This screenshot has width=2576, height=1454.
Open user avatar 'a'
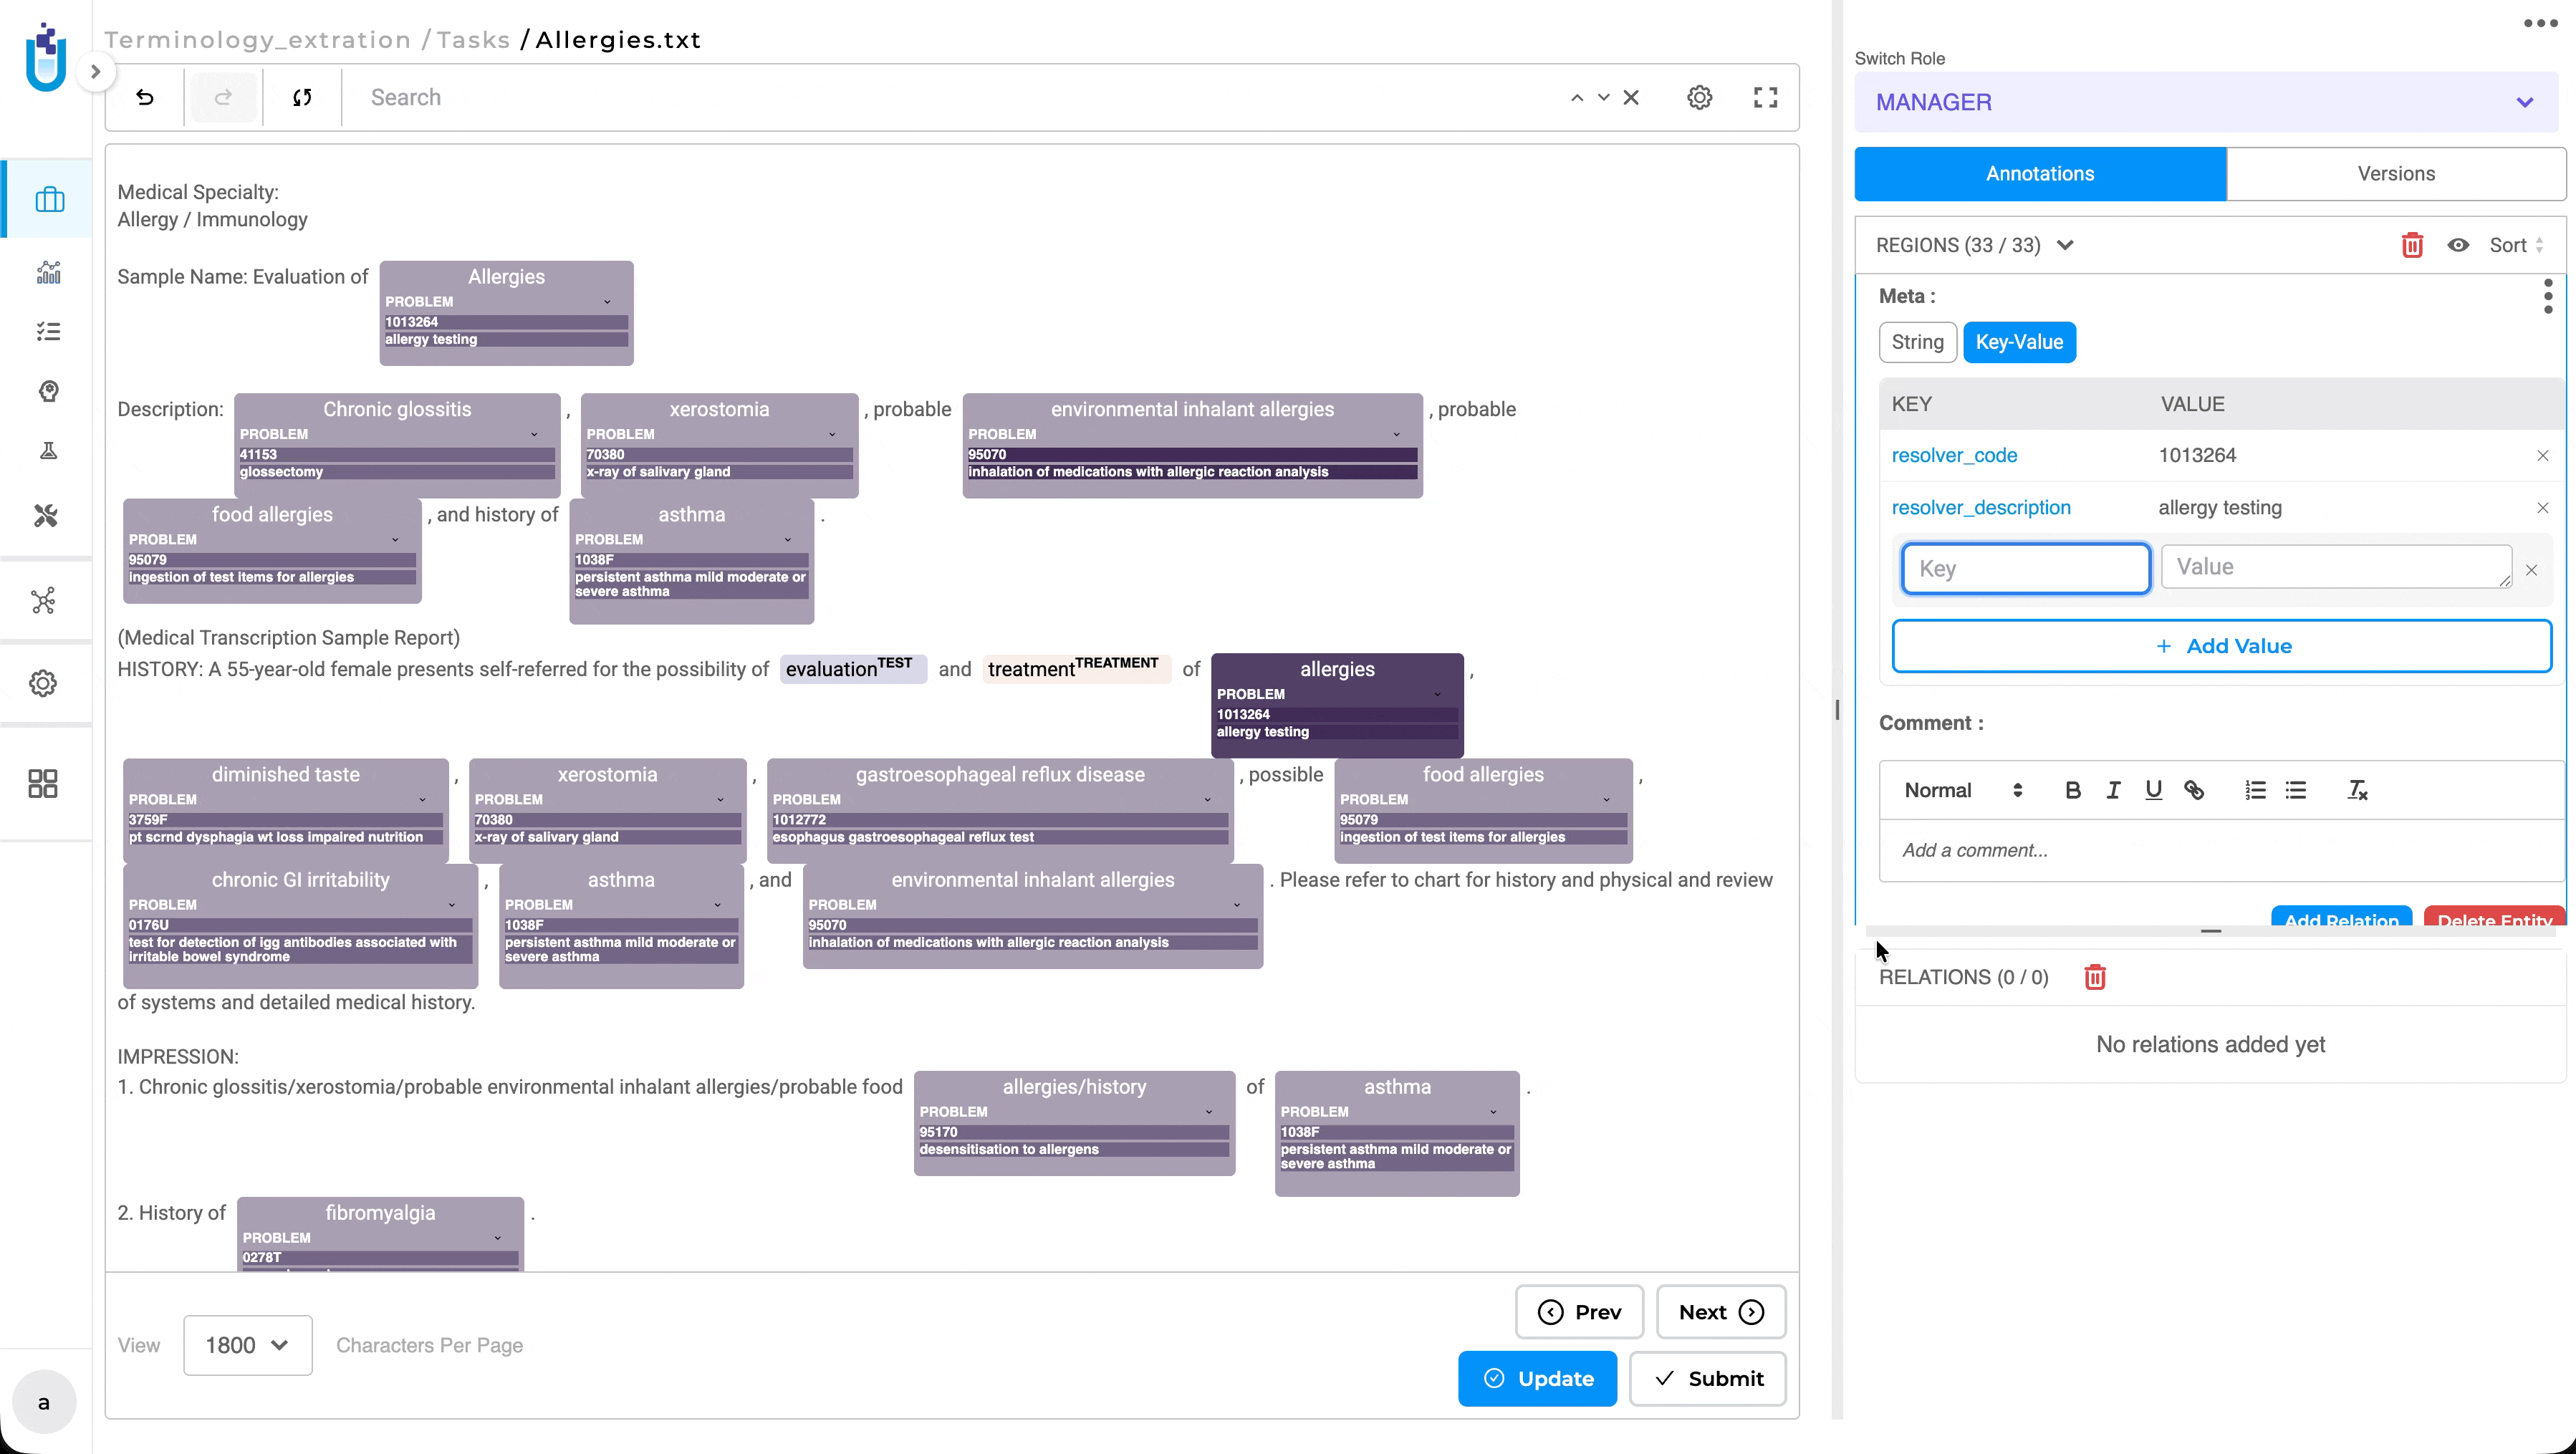pos(44,1402)
